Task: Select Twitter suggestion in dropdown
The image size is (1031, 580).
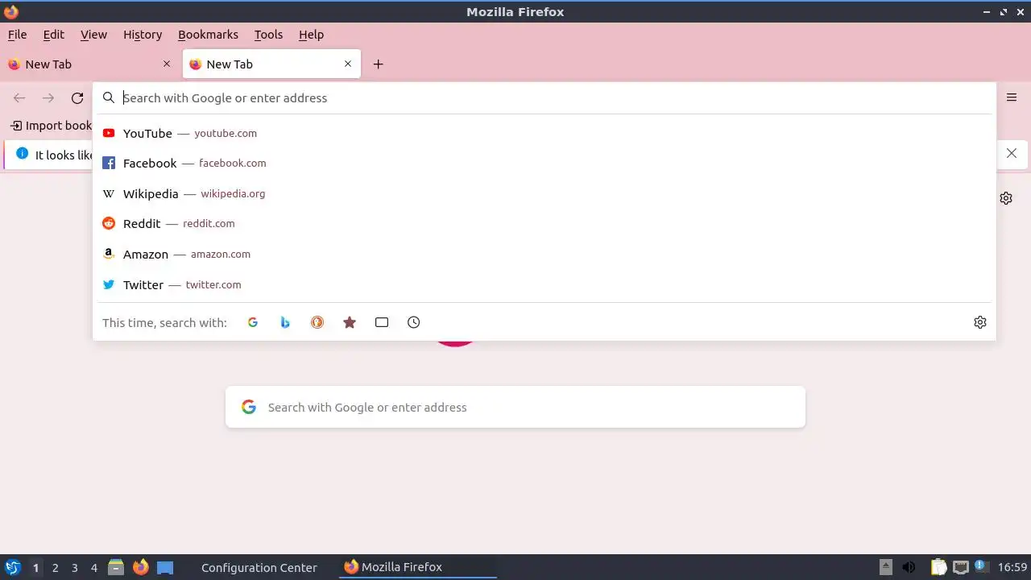Action: pyautogui.click(x=544, y=284)
